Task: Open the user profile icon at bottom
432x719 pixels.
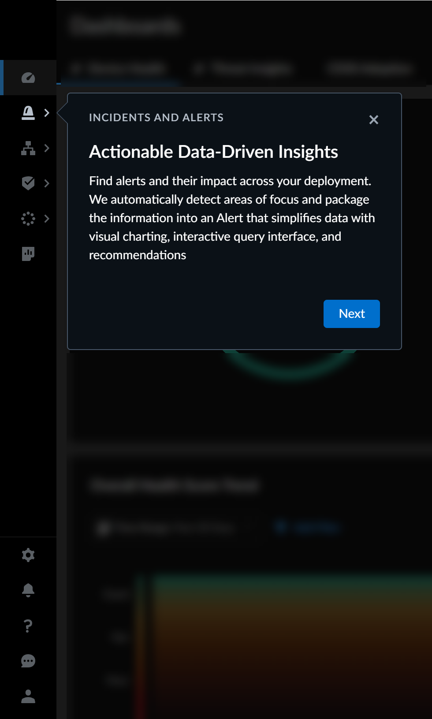Action: click(x=28, y=696)
